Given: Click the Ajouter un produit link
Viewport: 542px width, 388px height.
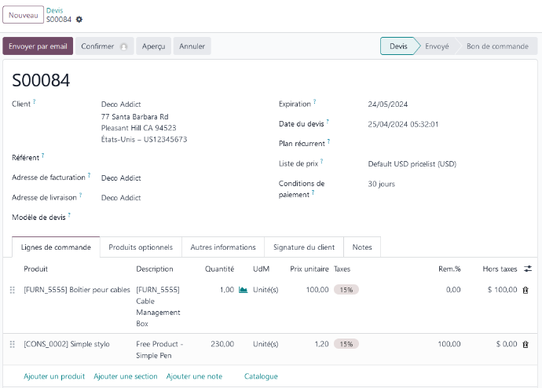Looking at the screenshot, I should (x=54, y=376).
